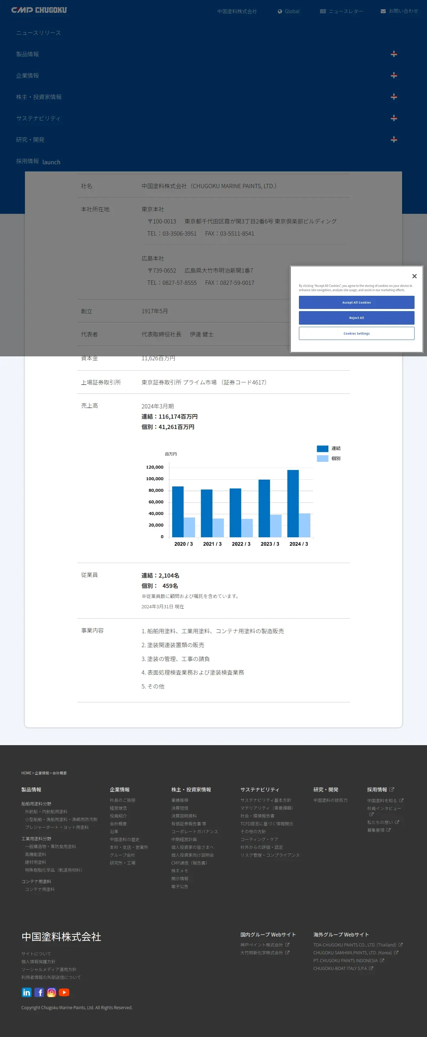Close the cookie consent dialog
The width and height of the screenshot is (427, 1037).
[414, 276]
